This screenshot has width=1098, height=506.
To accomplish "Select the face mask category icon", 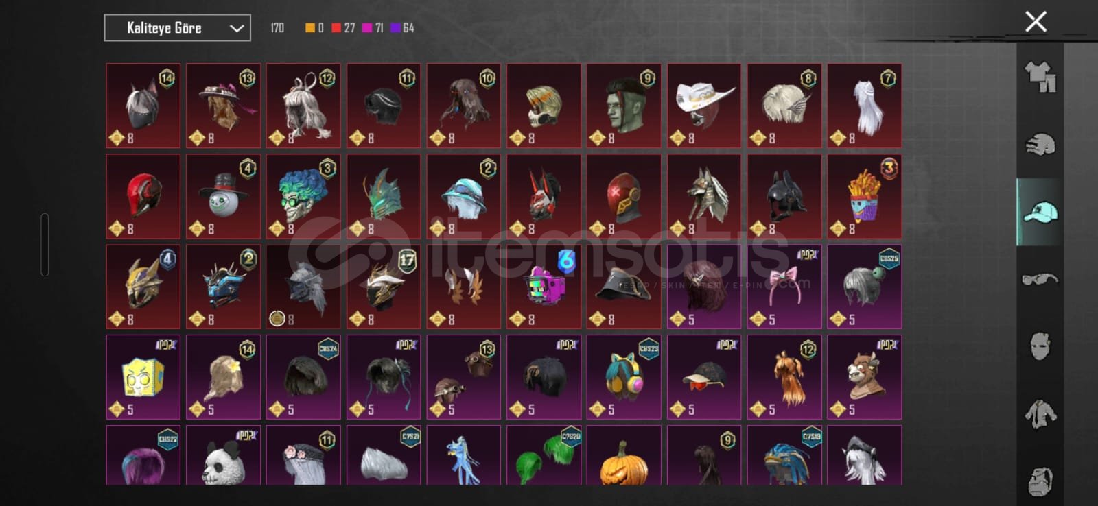I will (1040, 346).
